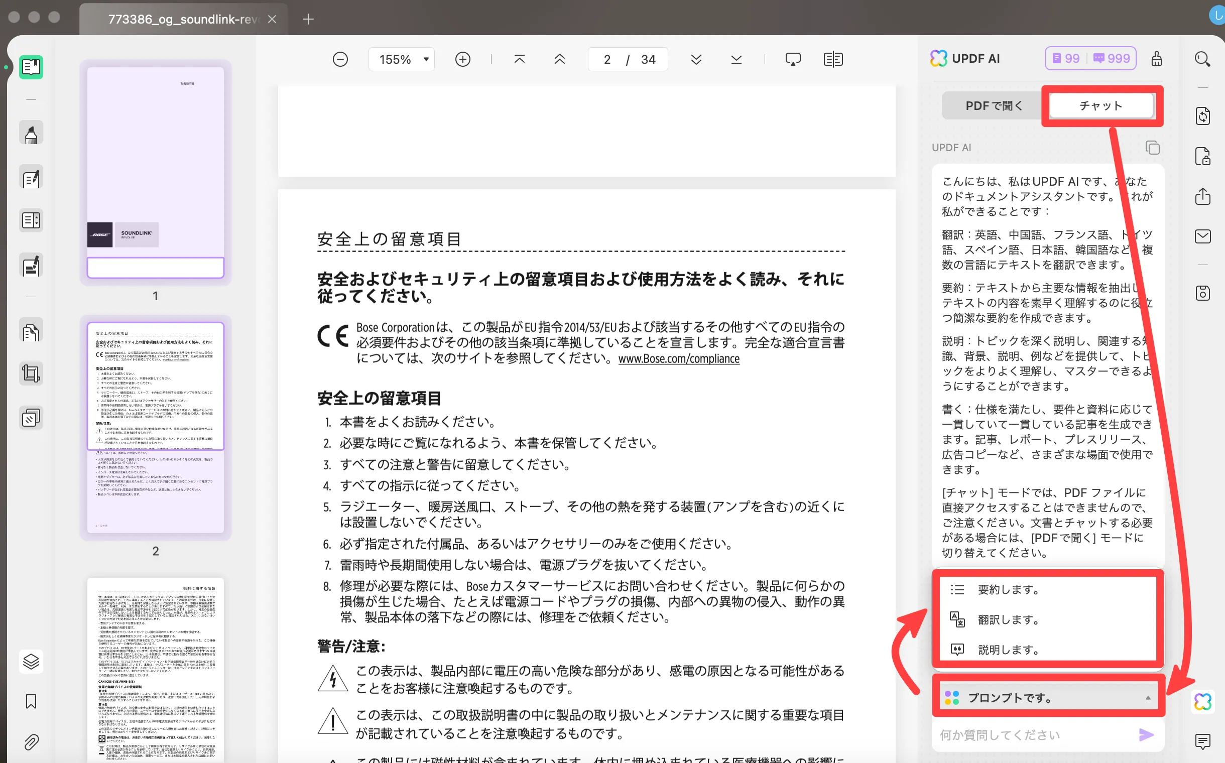1225x763 pixels.
Task: Open the Edit PDF tool
Action: click(x=31, y=177)
